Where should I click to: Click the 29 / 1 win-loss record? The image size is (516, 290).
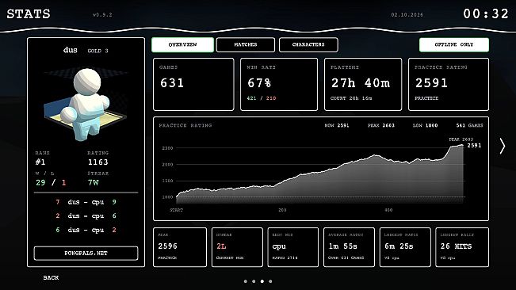tap(51, 182)
